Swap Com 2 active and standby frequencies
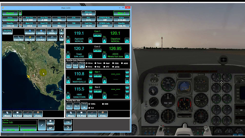Viewport: 245px width, 138px height. 97,50
